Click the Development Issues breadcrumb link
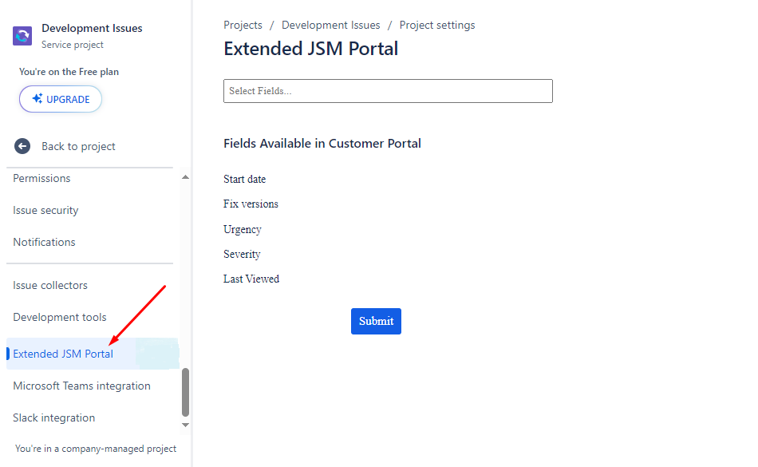 (x=330, y=25)
